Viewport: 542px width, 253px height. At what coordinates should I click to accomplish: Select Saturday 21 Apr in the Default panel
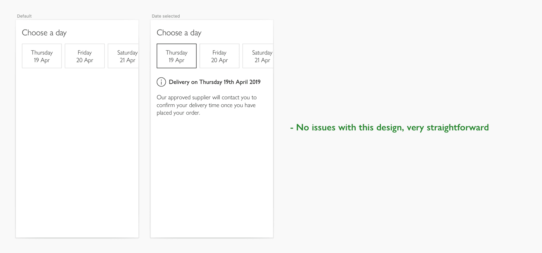click(x=124, y=56)
